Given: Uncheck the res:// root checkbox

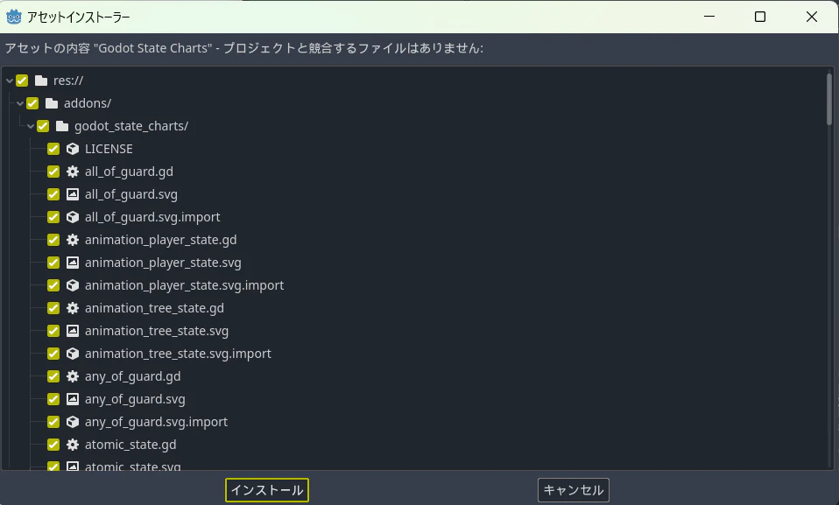Looking at the screenshot, I should click(22, 81).
